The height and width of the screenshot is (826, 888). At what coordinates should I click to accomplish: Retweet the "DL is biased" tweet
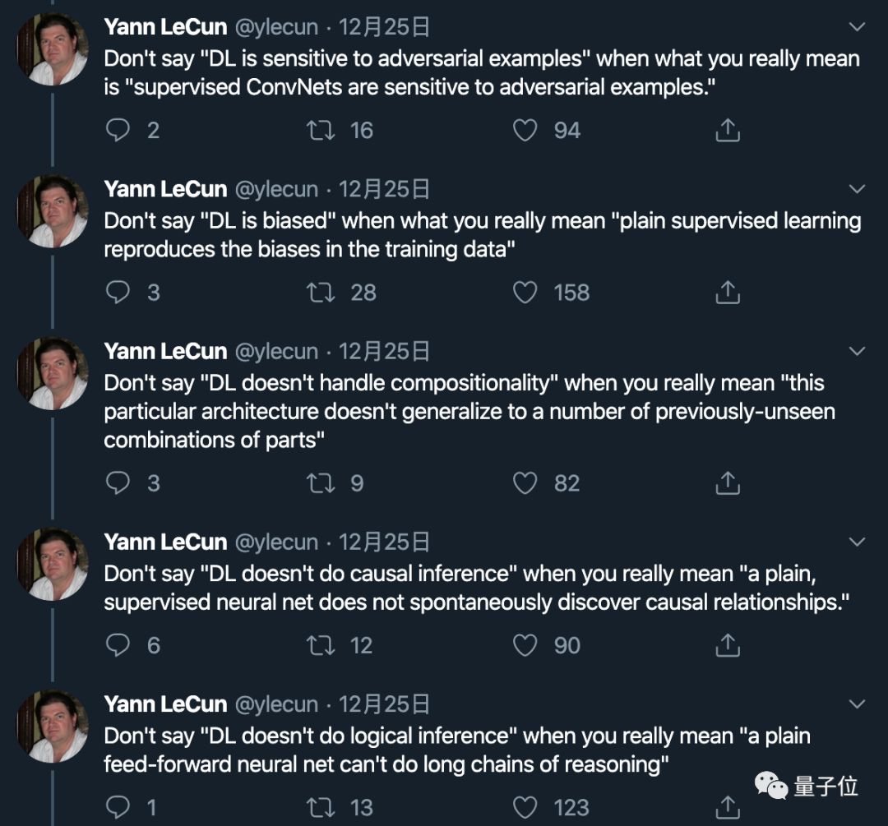[x=320, y=293]
